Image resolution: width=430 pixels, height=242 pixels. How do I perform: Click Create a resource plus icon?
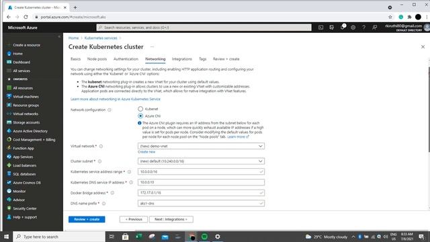pyautogui.click(x=9, y=45)
